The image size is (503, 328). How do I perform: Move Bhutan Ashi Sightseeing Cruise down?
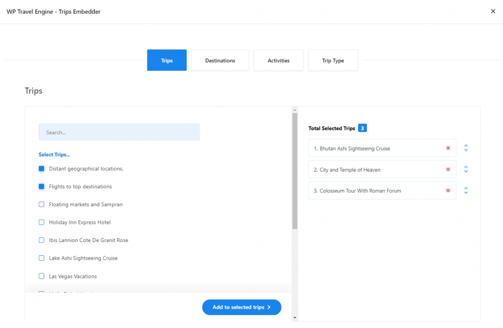coord(466,150)
